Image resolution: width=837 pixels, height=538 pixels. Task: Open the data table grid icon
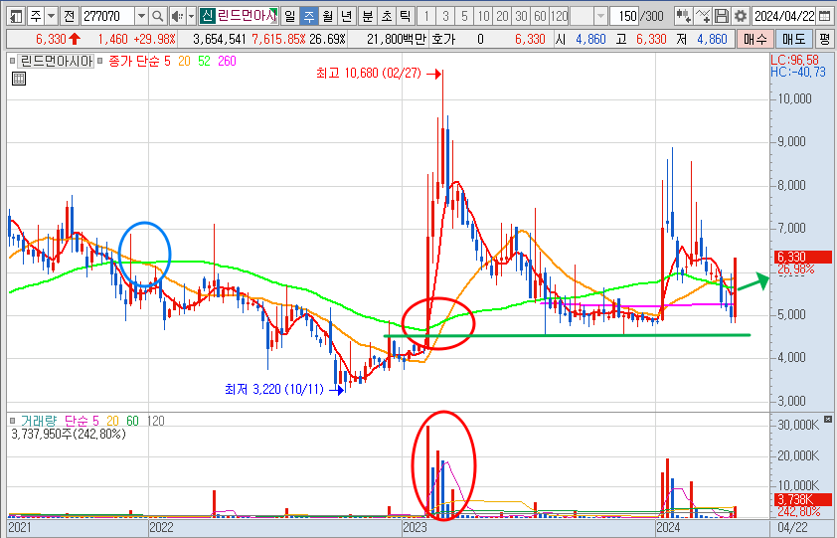point(19,80)
